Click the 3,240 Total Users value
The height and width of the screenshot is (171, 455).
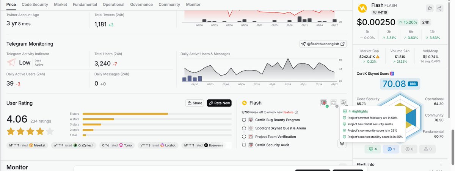[x=102, y=63]
